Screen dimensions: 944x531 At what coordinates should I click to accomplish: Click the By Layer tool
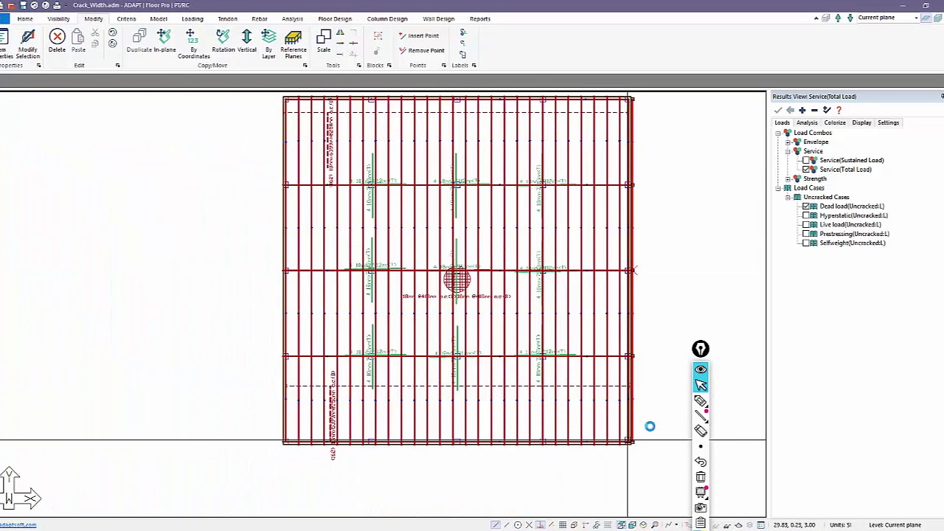[x=268, y=44]
